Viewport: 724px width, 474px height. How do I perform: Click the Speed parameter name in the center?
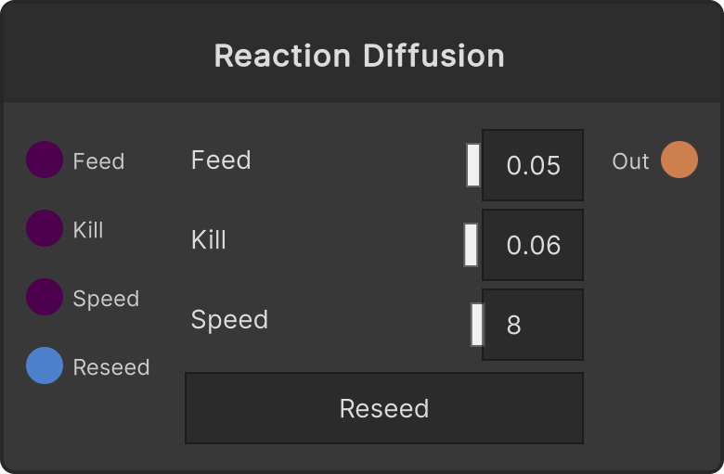tap(229, 319)
